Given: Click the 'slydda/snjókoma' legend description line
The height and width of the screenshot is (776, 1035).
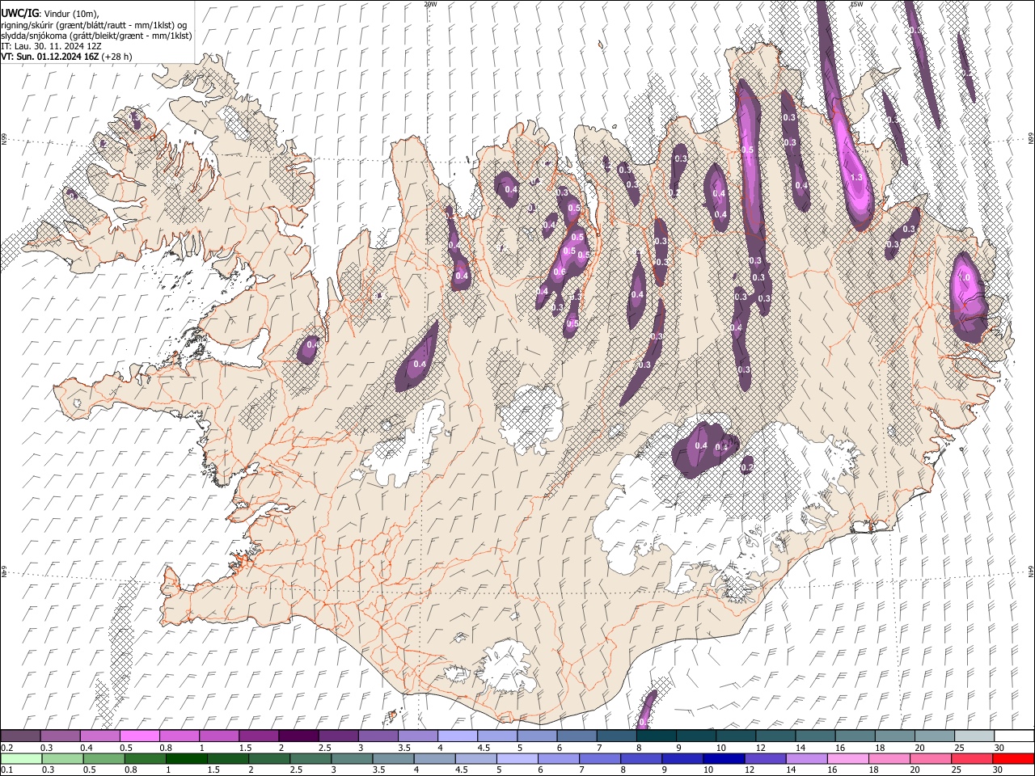Looking at the screenshot, I should 97,36.
